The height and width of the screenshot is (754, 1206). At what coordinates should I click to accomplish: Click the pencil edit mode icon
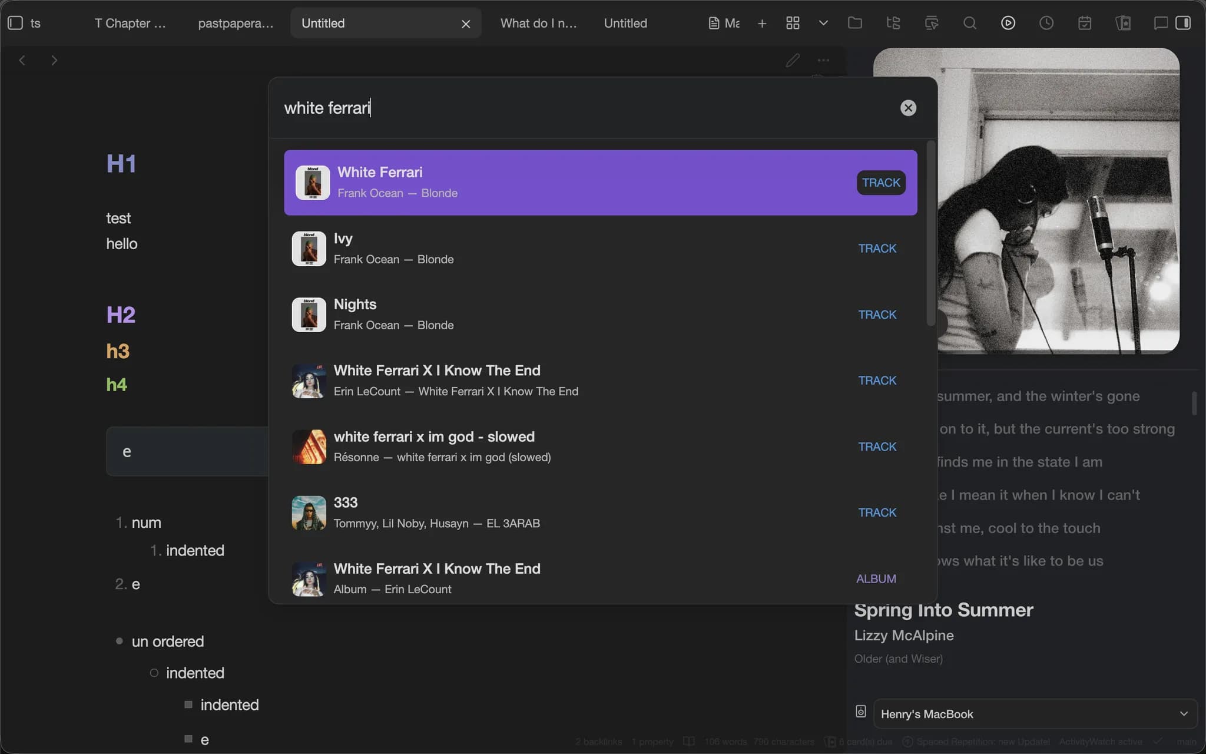point(793,60)
